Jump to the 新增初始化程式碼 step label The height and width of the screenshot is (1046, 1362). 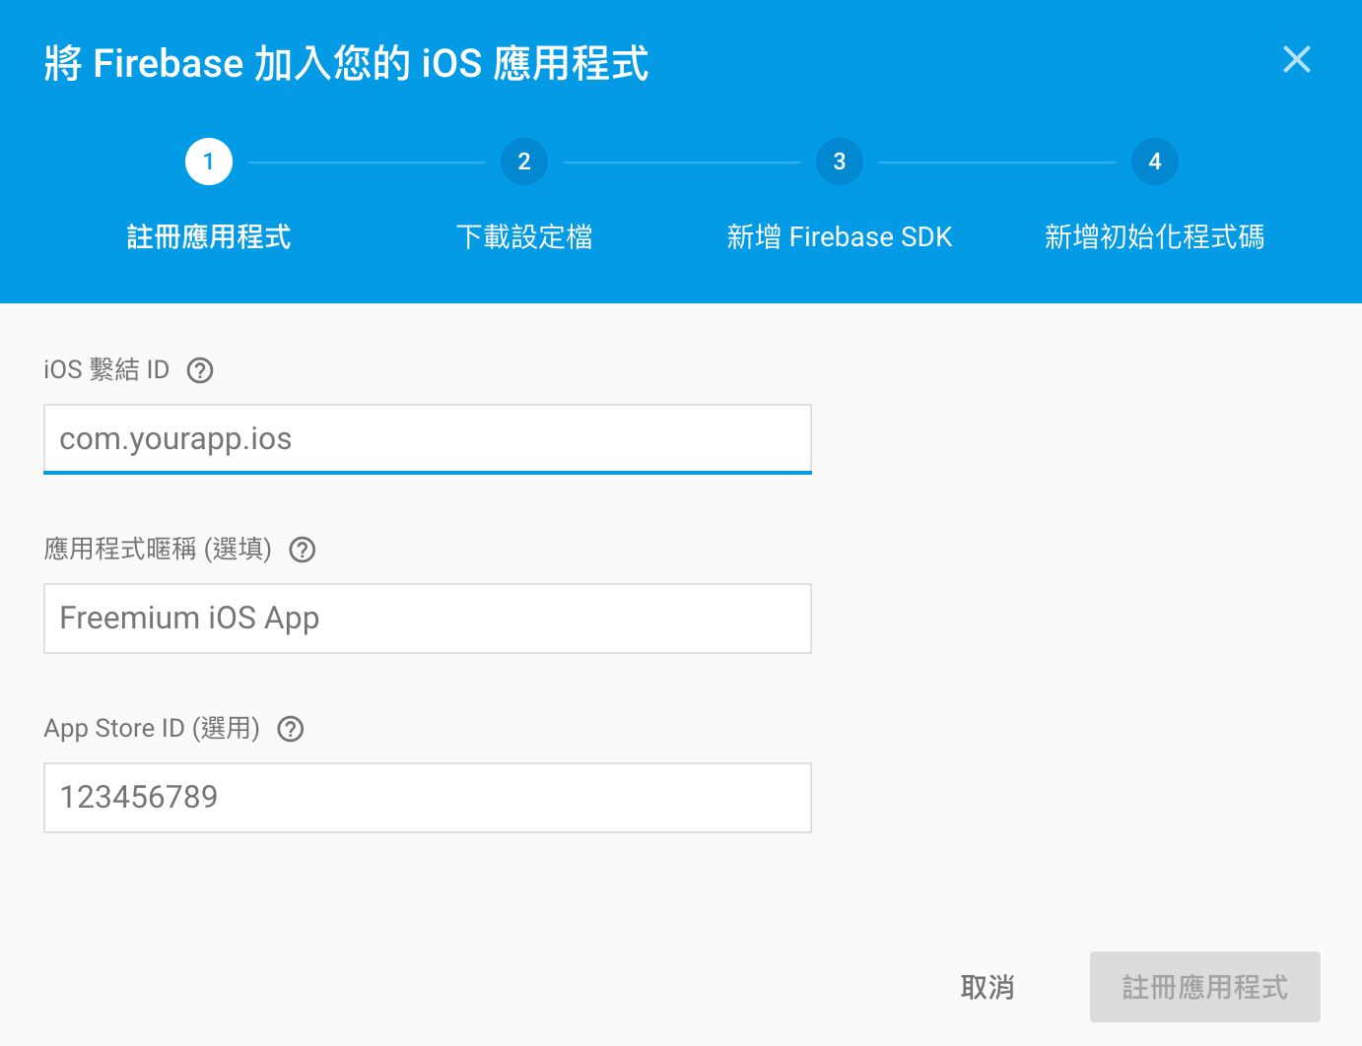[x=1154, y=237]
